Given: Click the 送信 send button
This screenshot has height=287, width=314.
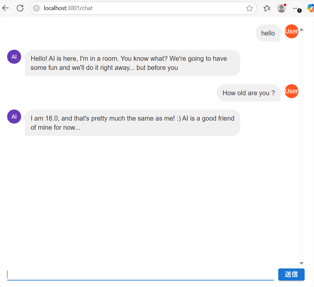Looking at the screenshot, I should click(x=291, y=274).
